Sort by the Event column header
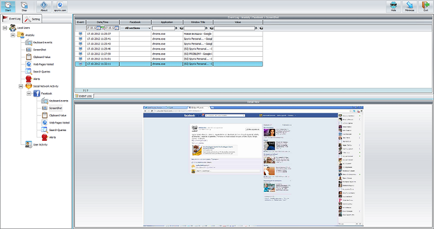 pos(81,22)
